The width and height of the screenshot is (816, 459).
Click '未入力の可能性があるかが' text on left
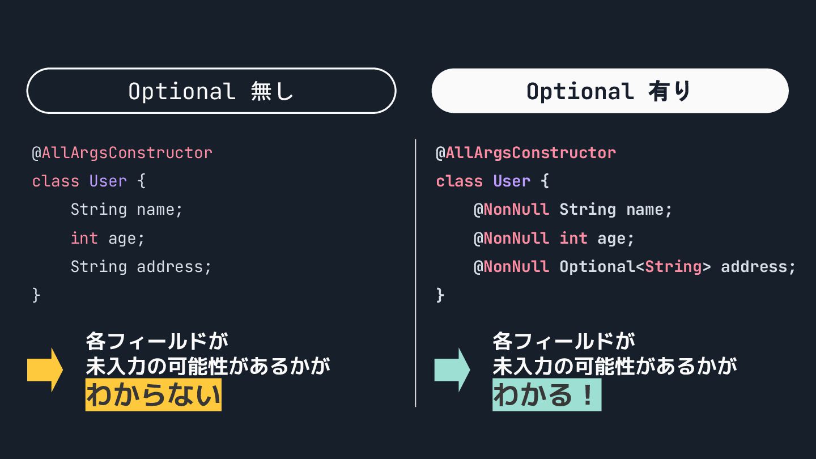[207, 367]
